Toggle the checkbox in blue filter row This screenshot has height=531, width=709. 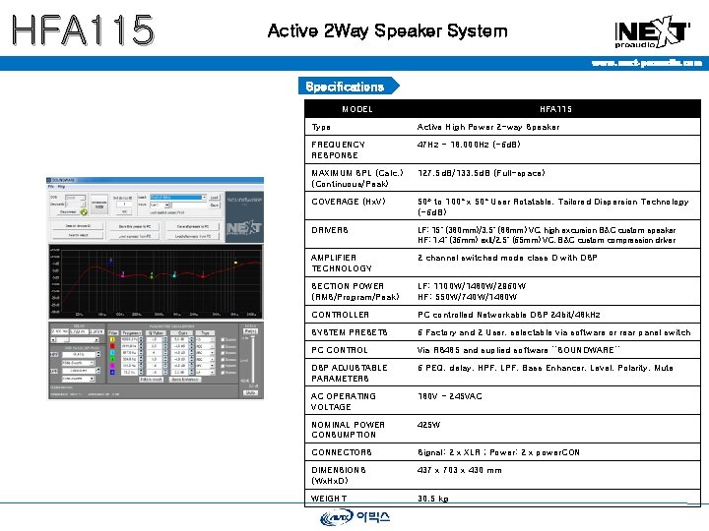(223, 373)
